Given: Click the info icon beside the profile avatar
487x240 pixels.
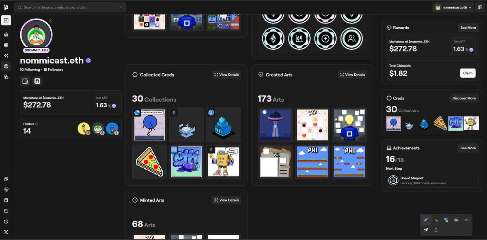Looking at the screenshot, I should pos(50,21).
